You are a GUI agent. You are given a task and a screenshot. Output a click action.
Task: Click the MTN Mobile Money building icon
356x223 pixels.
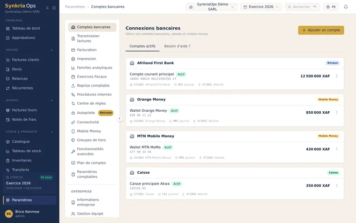[132, 136]
